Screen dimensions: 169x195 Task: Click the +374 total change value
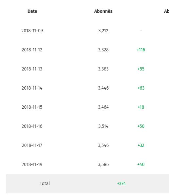pos(121,184)
